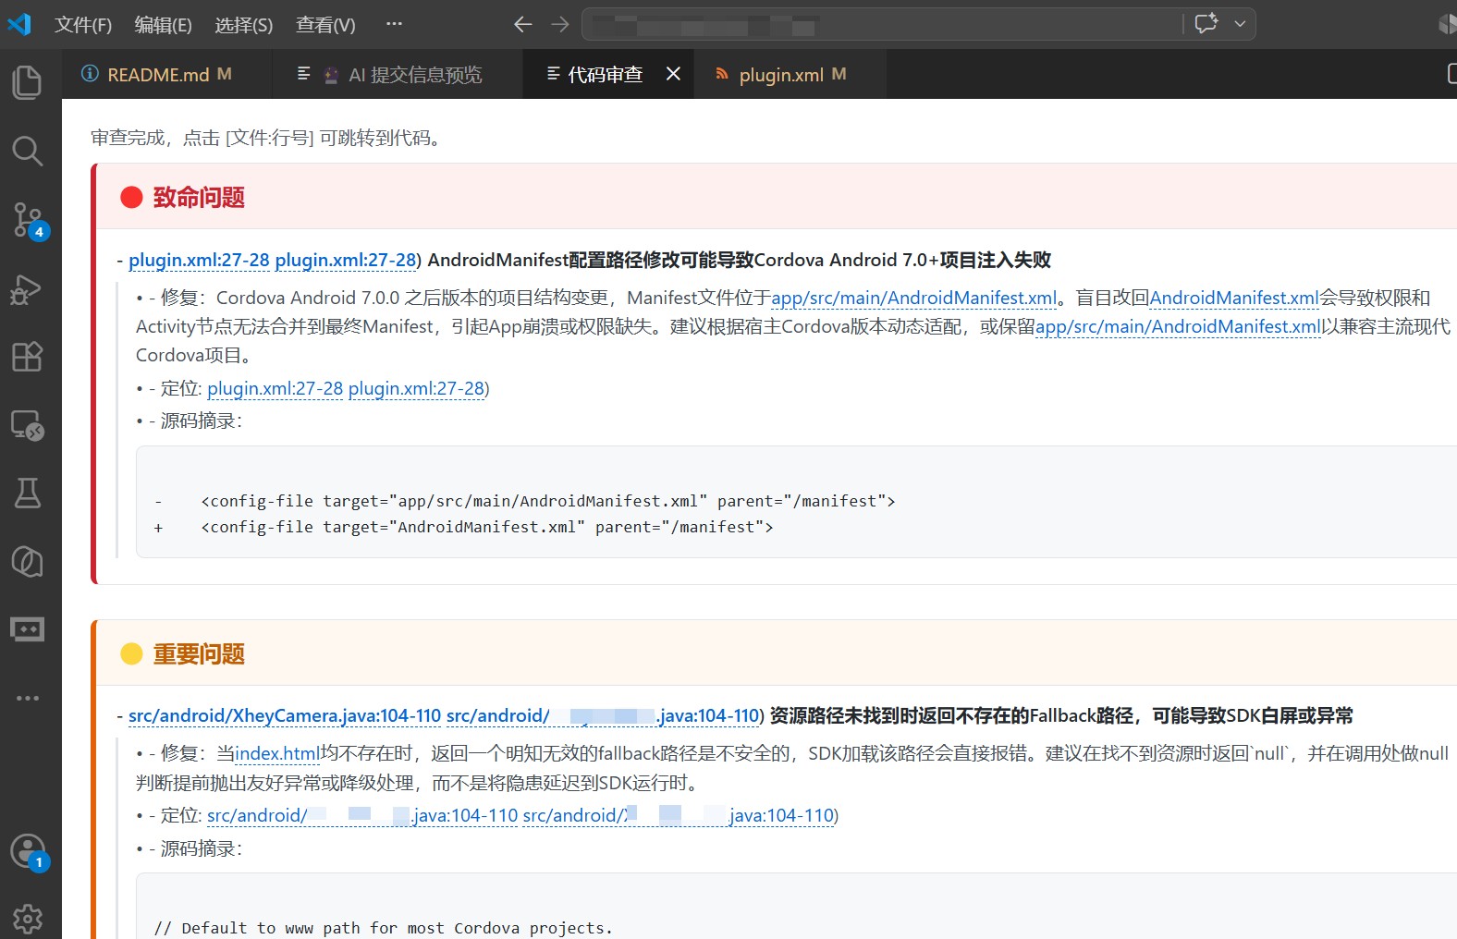Show more menus via title bar ellipsis

click(394, 24)
